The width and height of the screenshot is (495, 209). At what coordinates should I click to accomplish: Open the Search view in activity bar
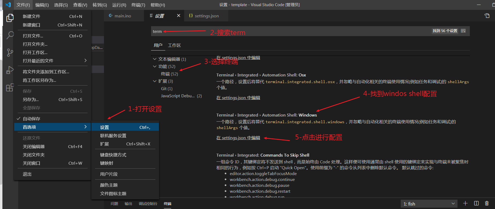click(10, 35)
